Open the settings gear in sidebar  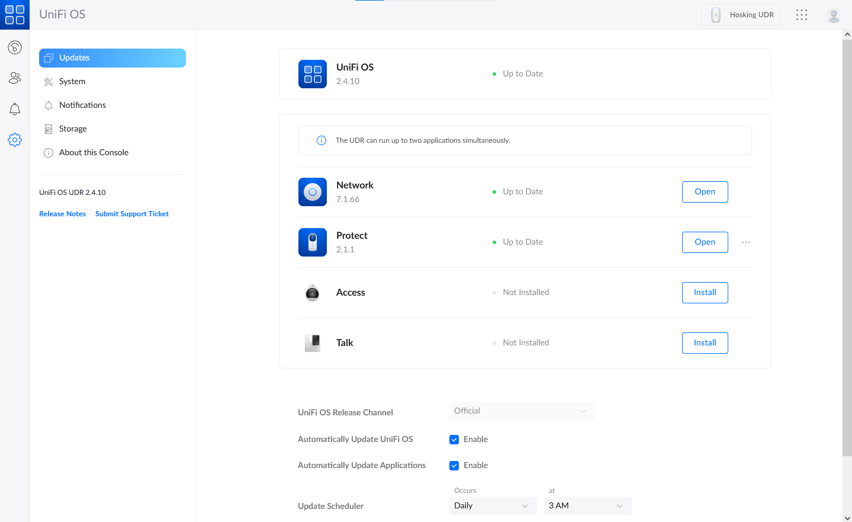pos(15,140)
